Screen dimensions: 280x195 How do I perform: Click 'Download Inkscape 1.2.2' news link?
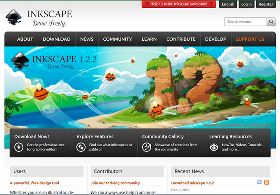pos(193,183)
